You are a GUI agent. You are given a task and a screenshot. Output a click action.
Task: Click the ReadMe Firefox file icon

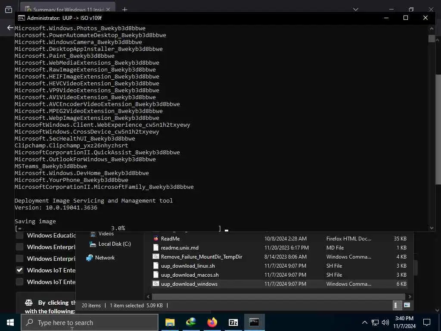click(156, 238)
